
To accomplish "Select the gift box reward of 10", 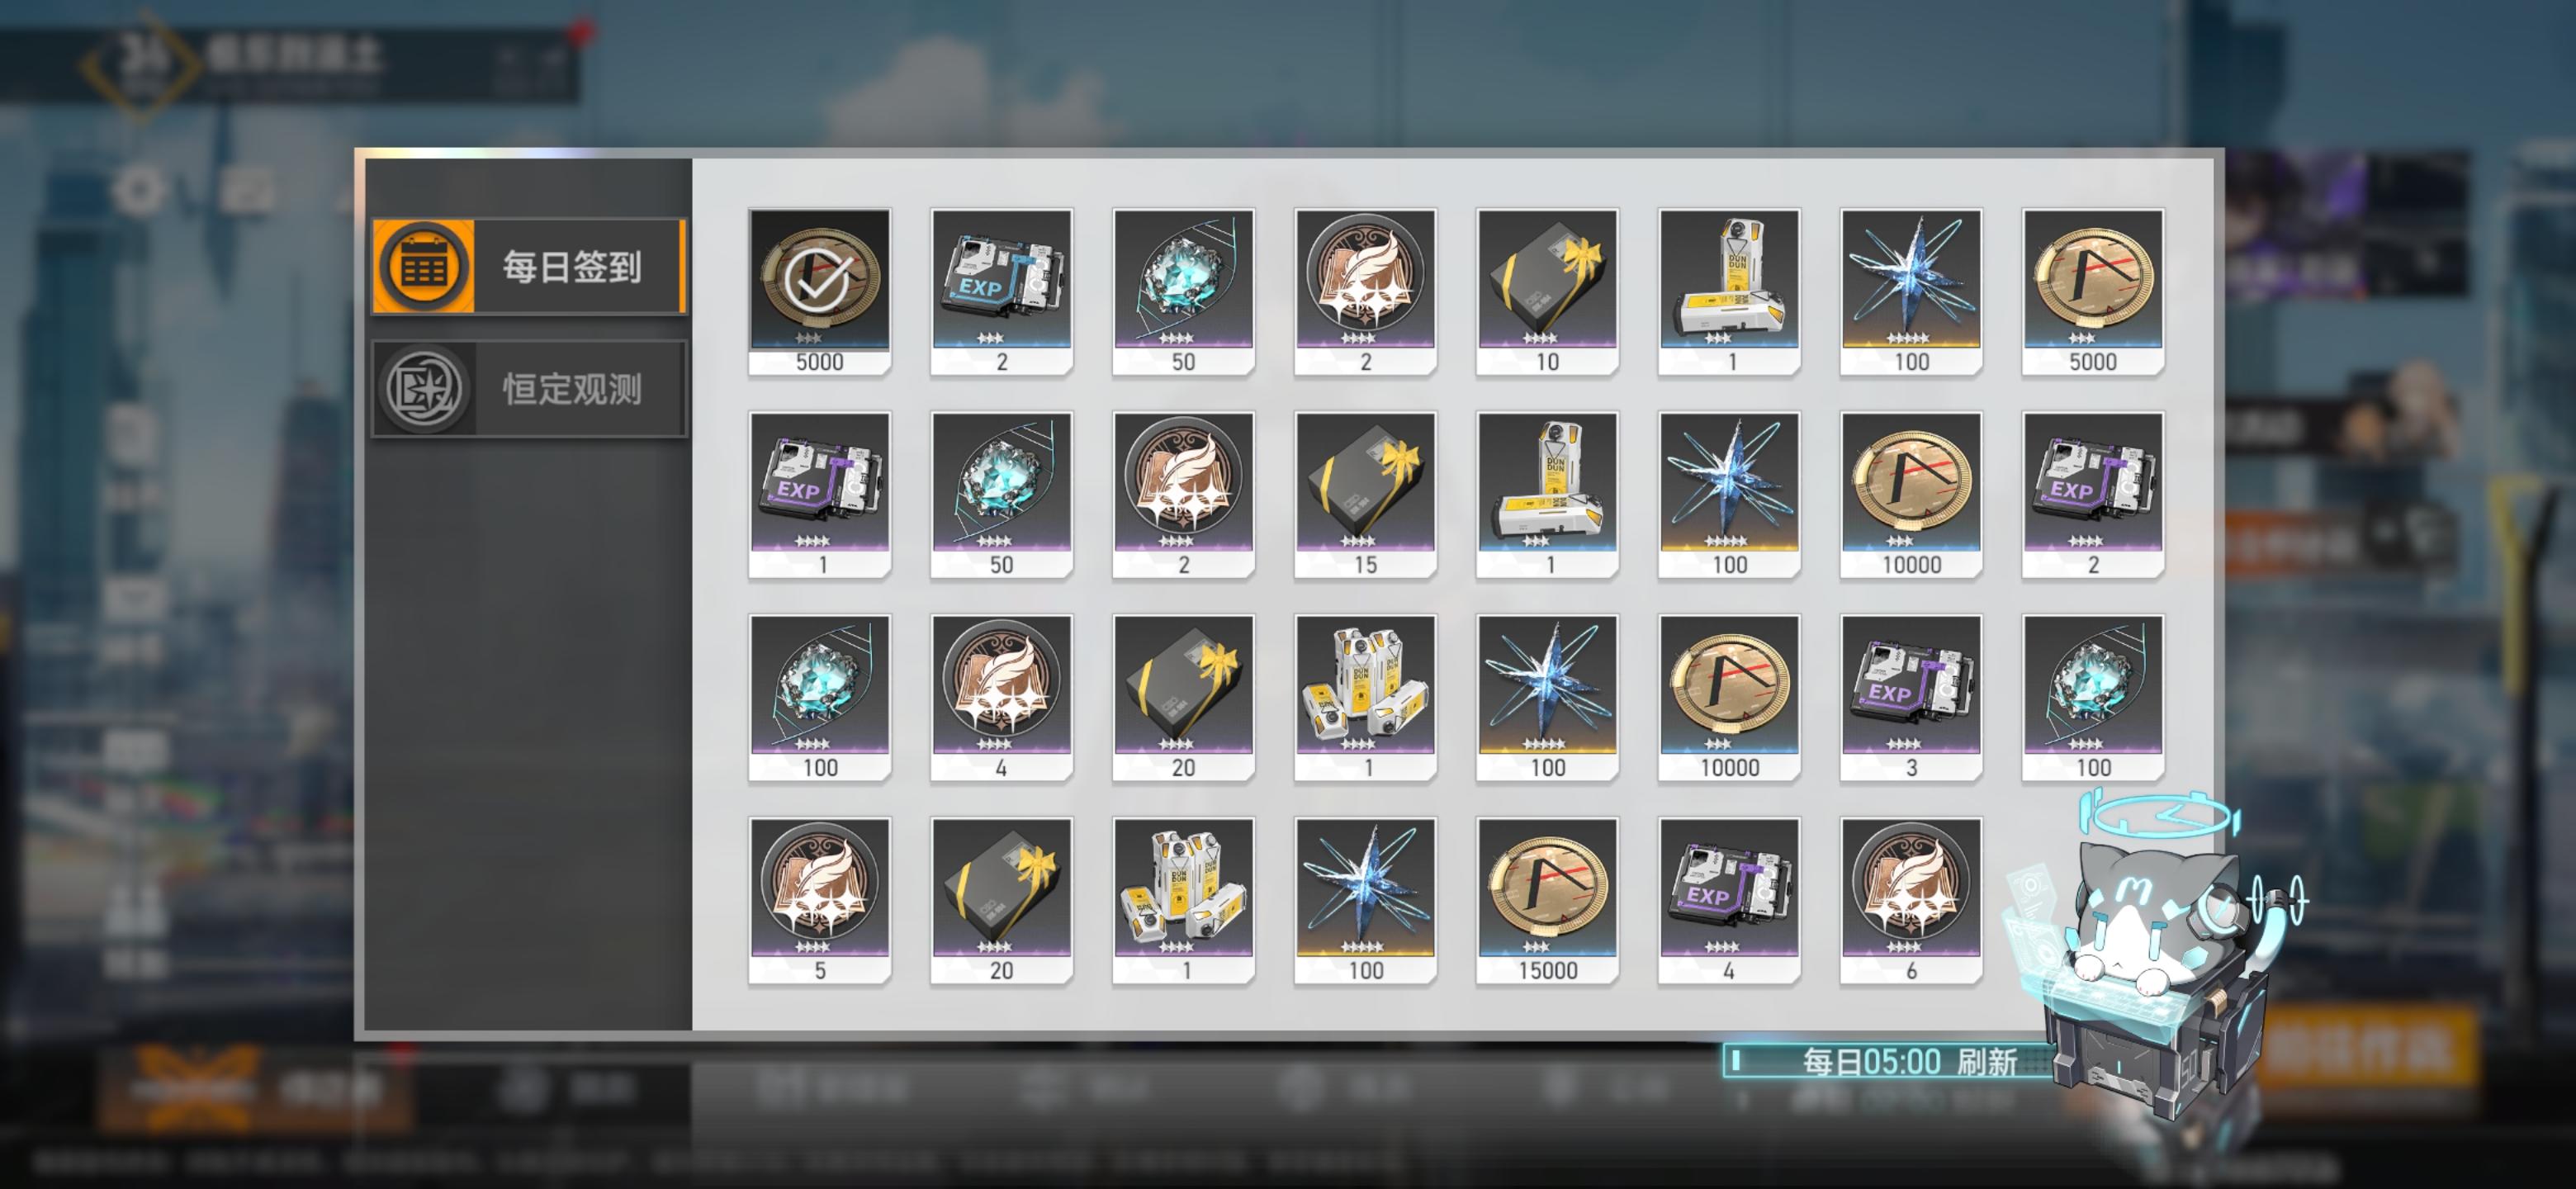I will tap(1547, 292).
